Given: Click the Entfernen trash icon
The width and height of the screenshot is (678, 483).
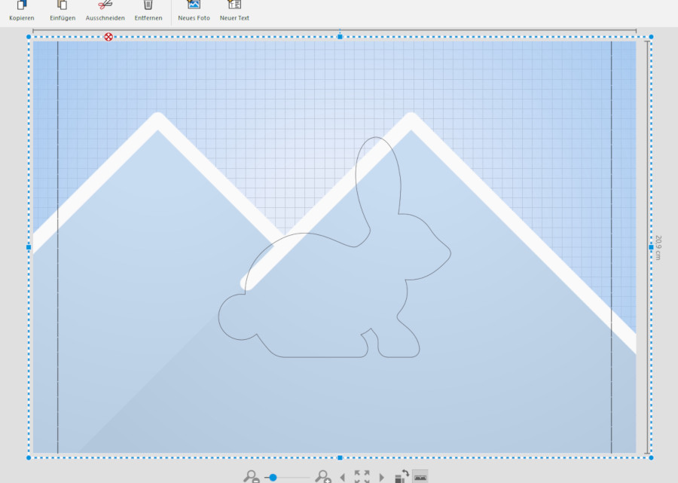Looking at the screenshot, I should (x=148, y=5).
